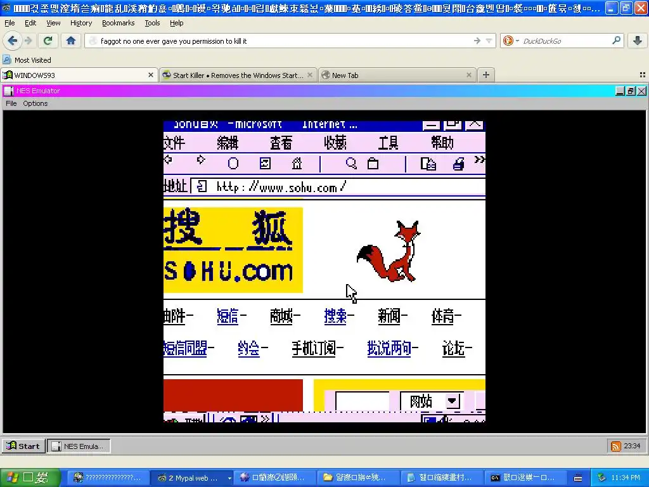This screenshot has height=487, width=649.
Task: Open the NES Emulator File menu
Action: pyautogui.click(x=11, y=103)
